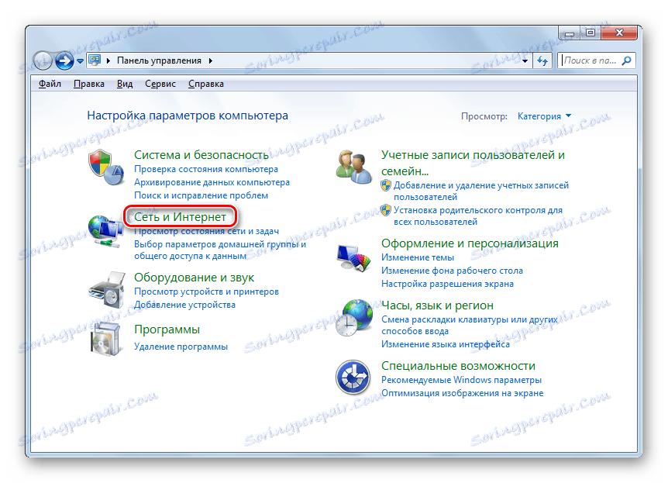Click shield icon next to Добавление и удаление
Viewport: 668px width, 483px height.
tap(386, 185)
